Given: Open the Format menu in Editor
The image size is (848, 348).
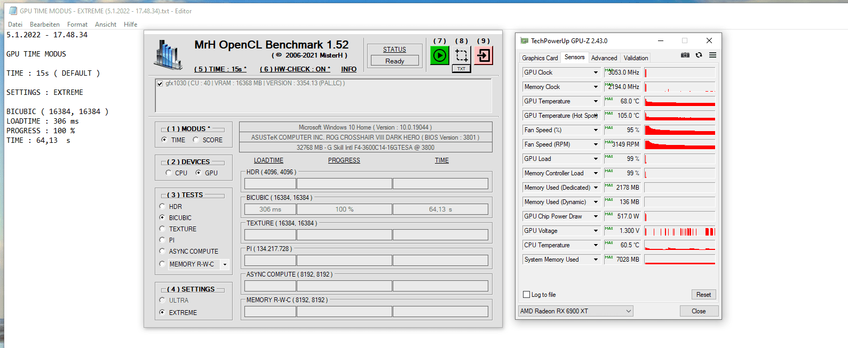Looking at the screenshot, I should click(x=77, y=25).
